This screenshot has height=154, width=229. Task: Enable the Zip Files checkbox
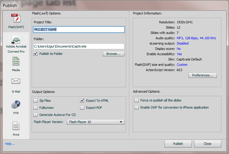point(35,101)
